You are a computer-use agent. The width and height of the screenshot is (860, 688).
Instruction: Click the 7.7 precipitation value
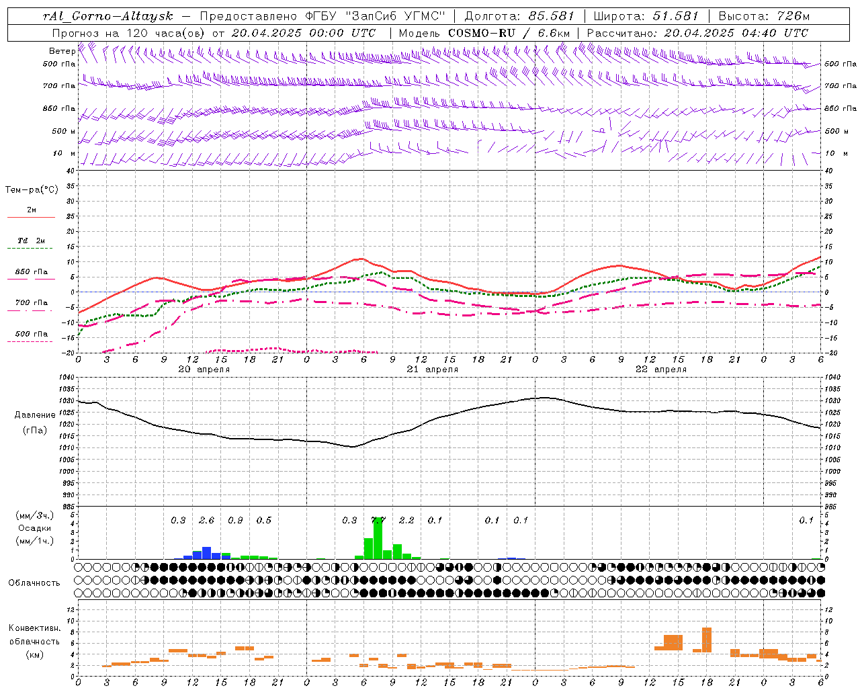[378, 521]
